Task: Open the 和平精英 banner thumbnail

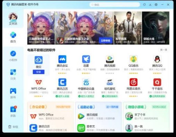Action: [x=128, y=28]
